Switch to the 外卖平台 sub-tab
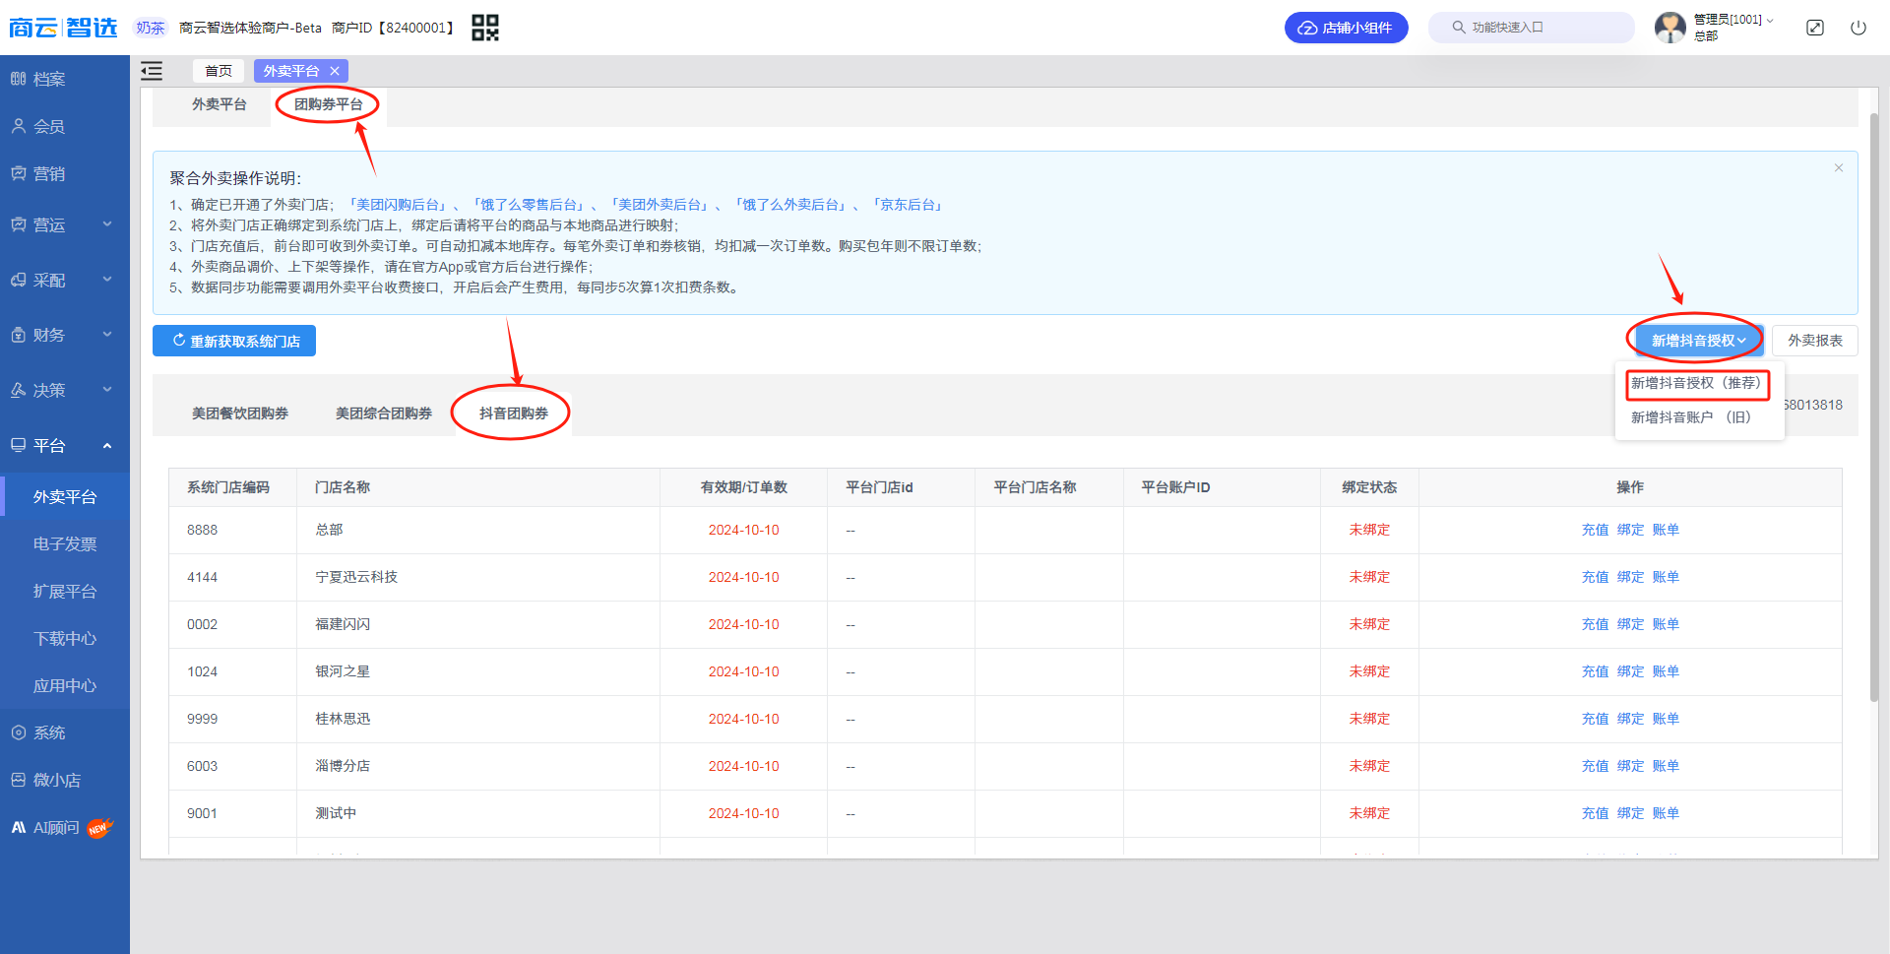This screenshot has width=1890, height=954. pyautogui.click(x=220, y=104)
